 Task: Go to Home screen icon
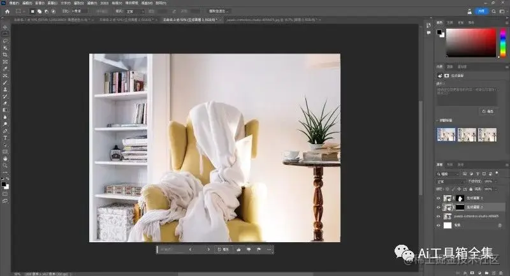tap(7, 11)
